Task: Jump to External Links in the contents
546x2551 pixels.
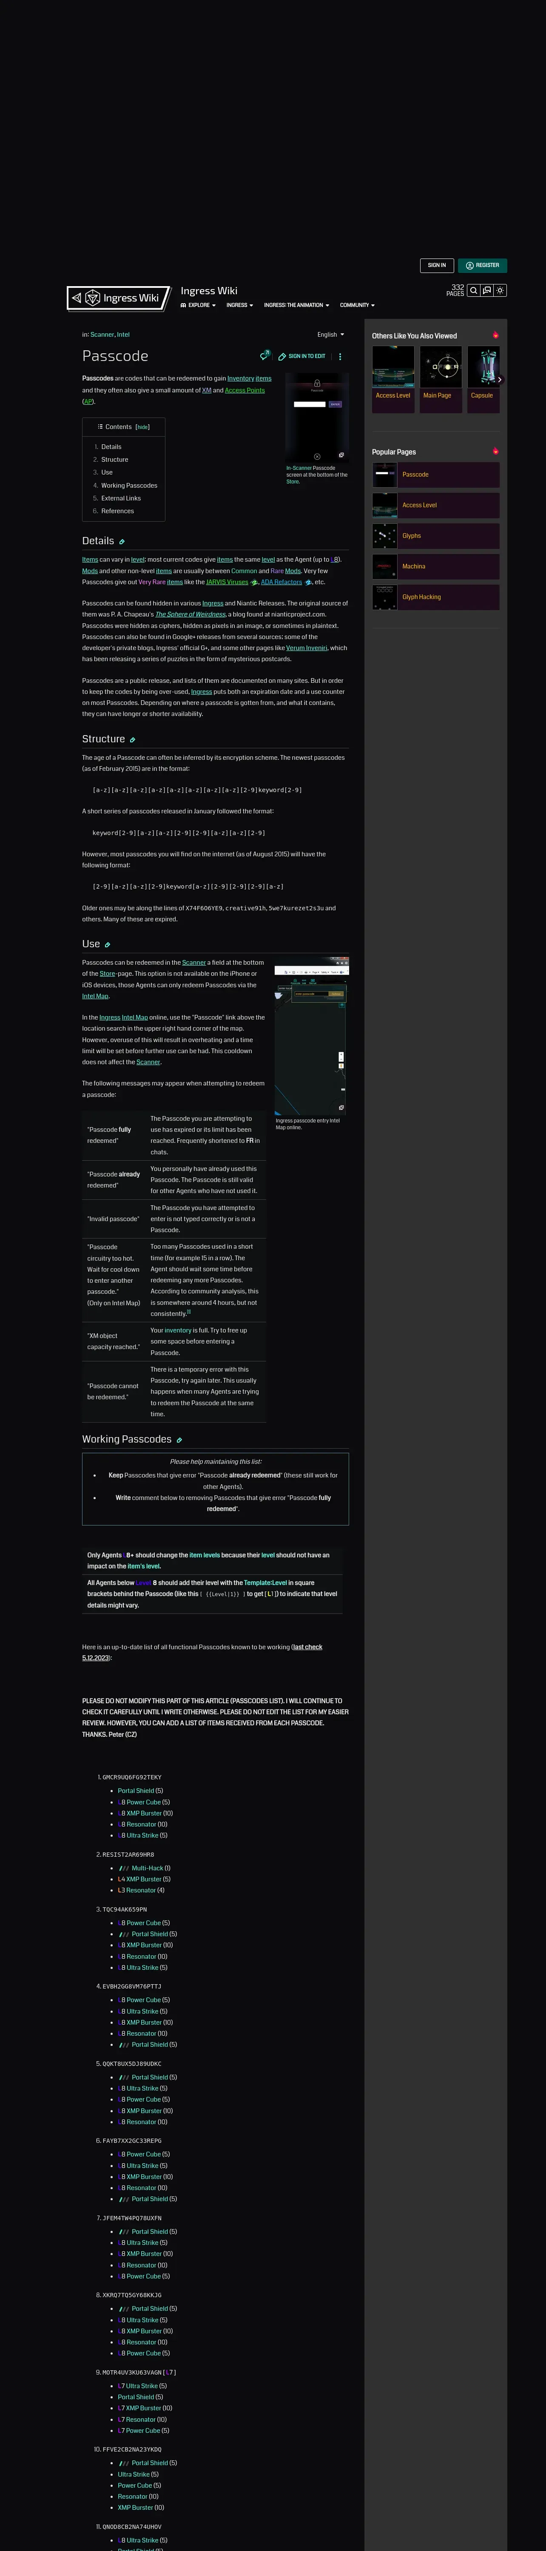Action: coord(121,498)
